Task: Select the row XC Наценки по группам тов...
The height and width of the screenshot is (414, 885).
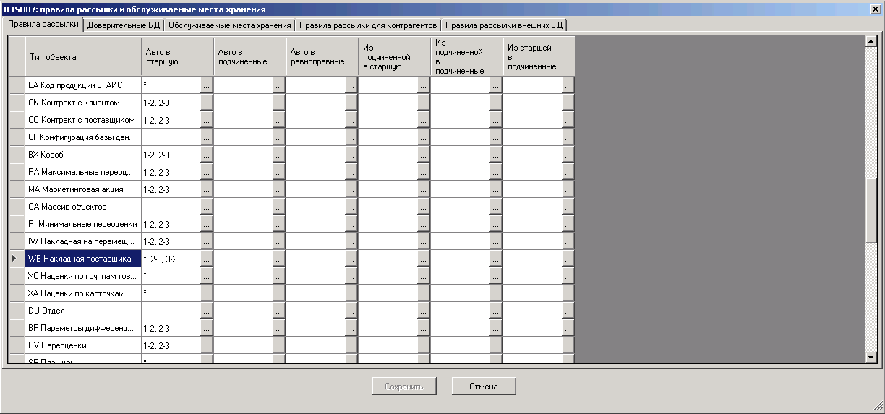Action: coord(83,276)
